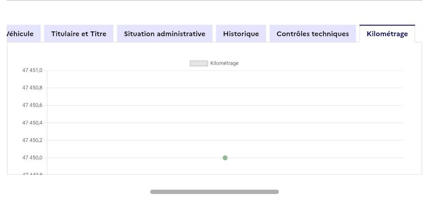Click the green data point on chart
Screen dimensions: 429x200
[x=225, y=158]
